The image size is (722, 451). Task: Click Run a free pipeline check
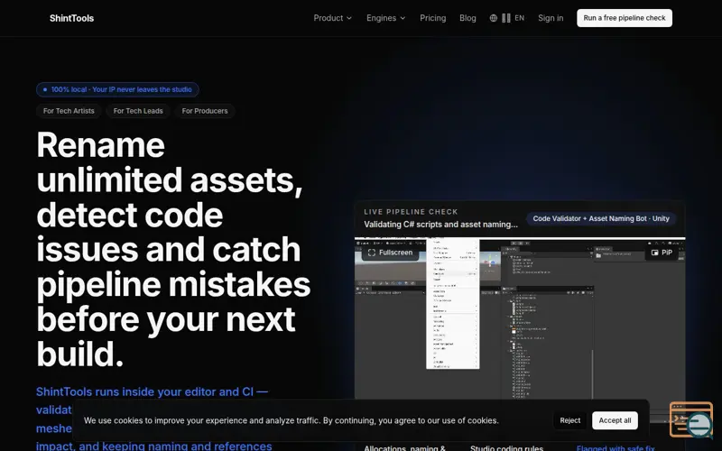pyautogui.click(x=625, y=18)
